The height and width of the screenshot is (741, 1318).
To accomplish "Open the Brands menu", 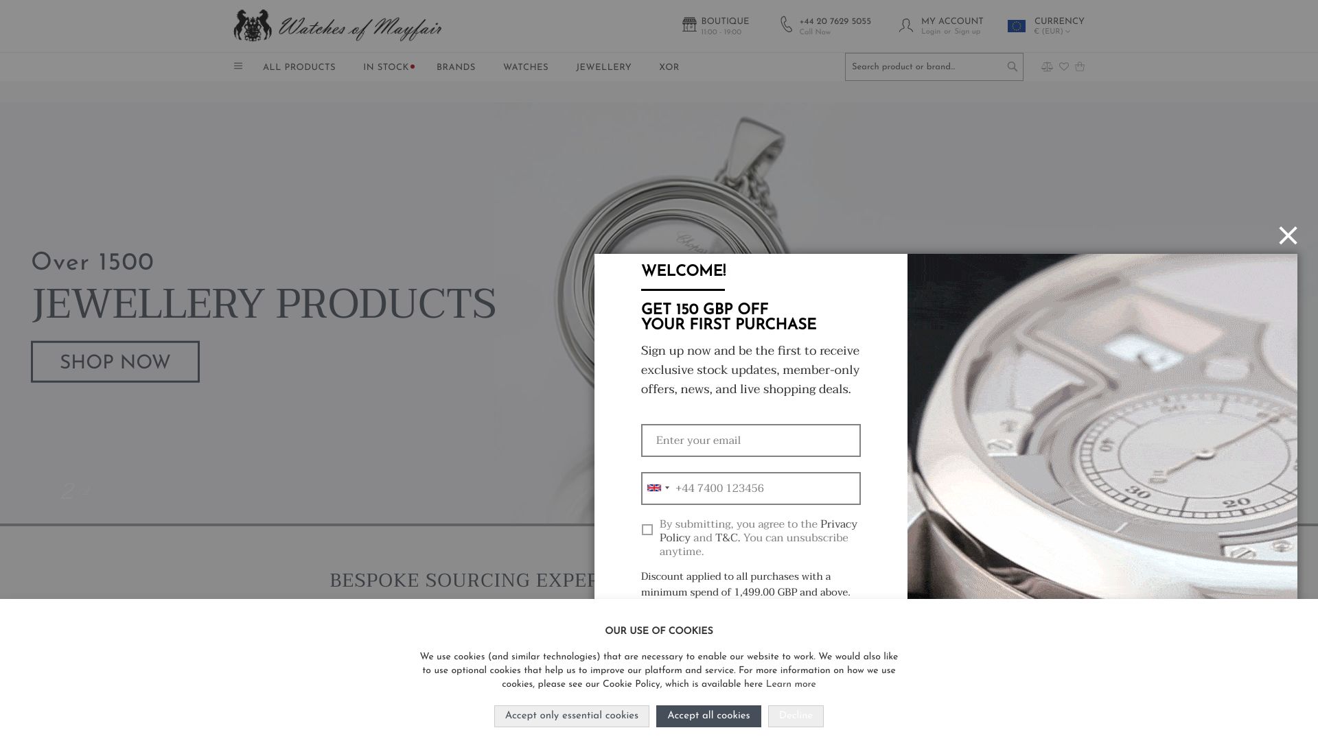I will (x=456, y=67).
